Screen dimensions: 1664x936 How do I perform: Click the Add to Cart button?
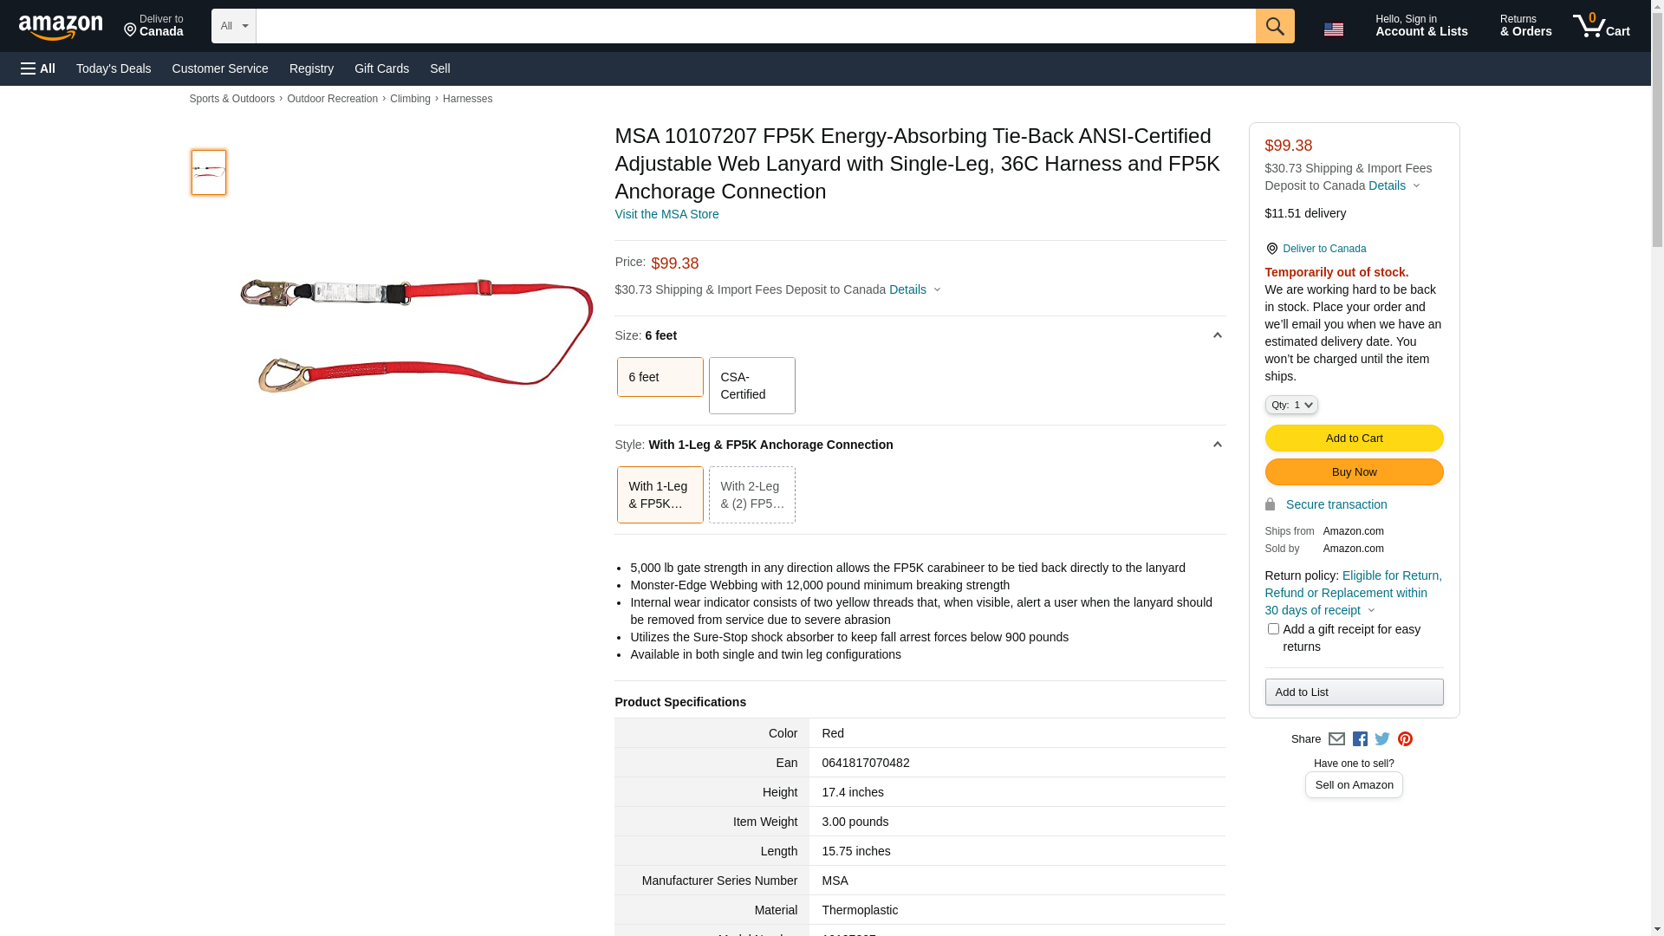(x=1353, y=438)
